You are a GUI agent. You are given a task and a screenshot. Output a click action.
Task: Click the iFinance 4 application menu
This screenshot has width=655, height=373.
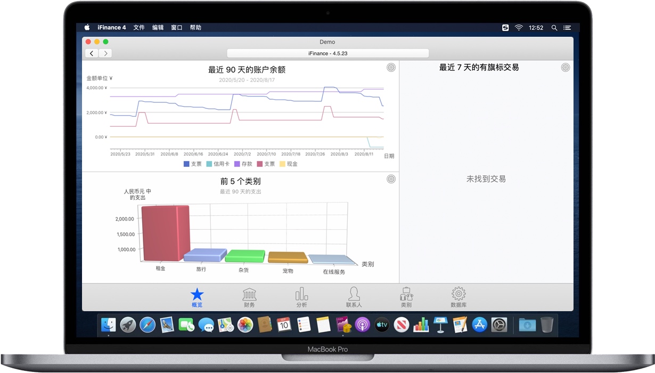(x=111, y=27)
